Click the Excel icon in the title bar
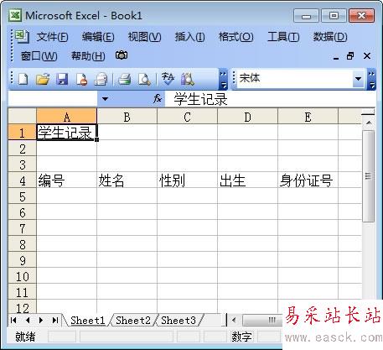The height and width of the screenshot is (350, 383). (15, 15)
